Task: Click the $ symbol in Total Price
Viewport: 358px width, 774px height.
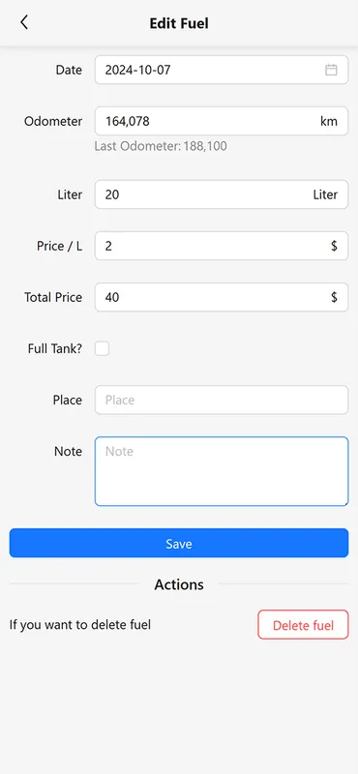Action: [335, 297]
